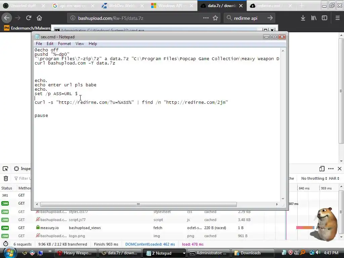This screenshot has width=344, height=258.
Task: Open Firefox library icon
Action: (314, 18)
